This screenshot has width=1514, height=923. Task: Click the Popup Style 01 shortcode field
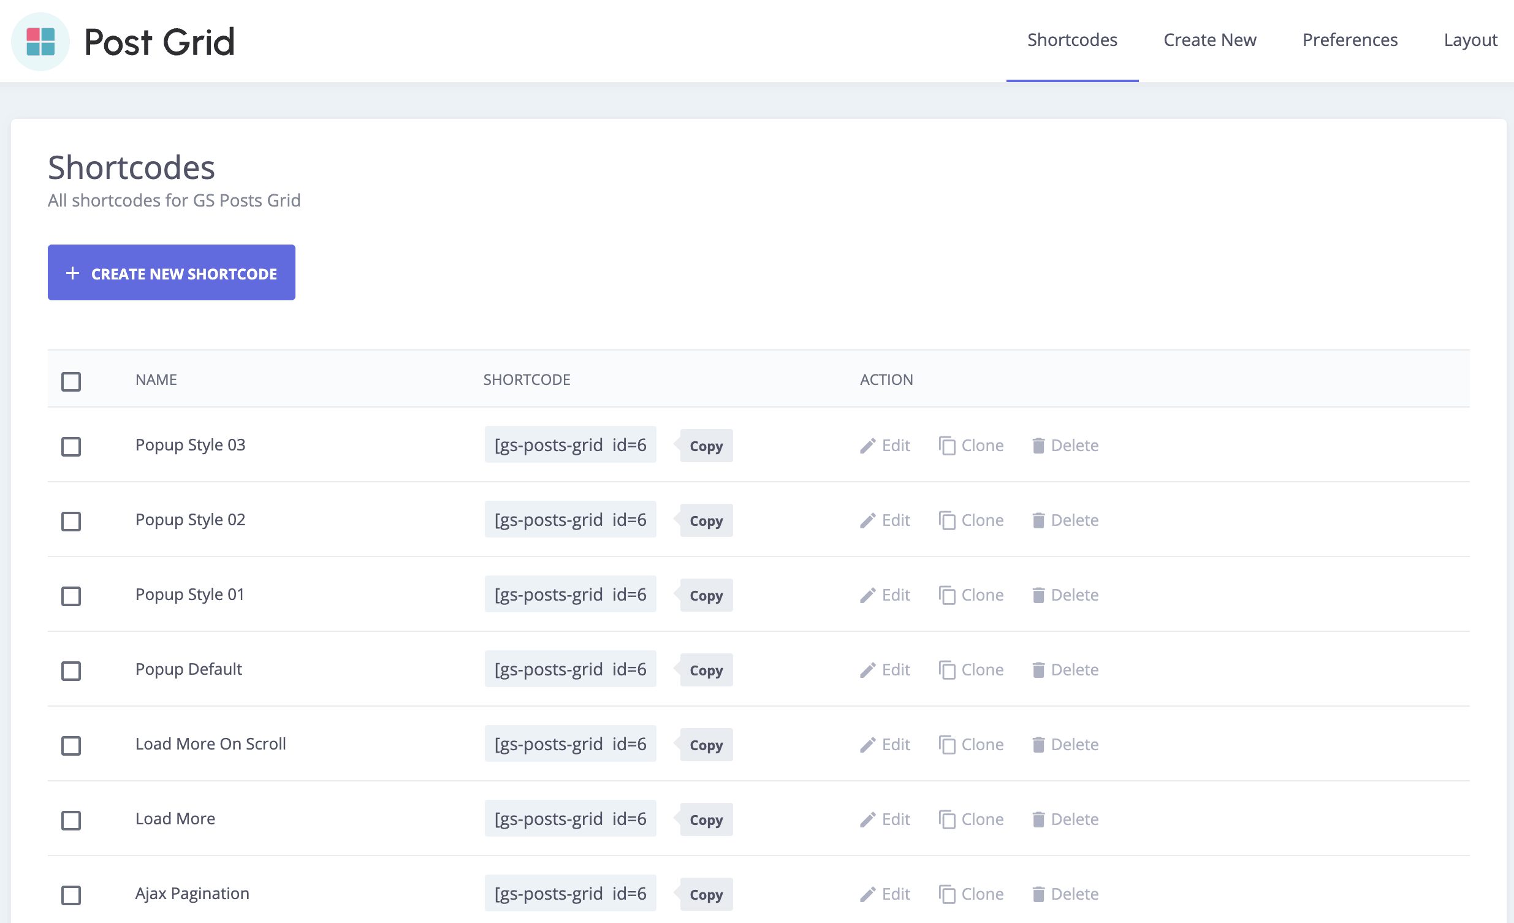click(x=570, y=595)
